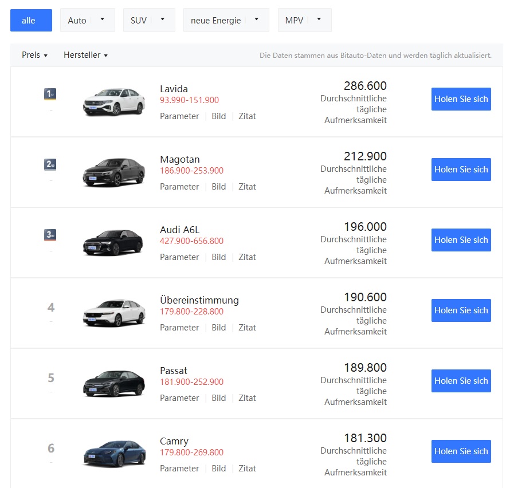Select the "alle" filter tab
The image size is (510, 488).
click(x=31, y=19)
